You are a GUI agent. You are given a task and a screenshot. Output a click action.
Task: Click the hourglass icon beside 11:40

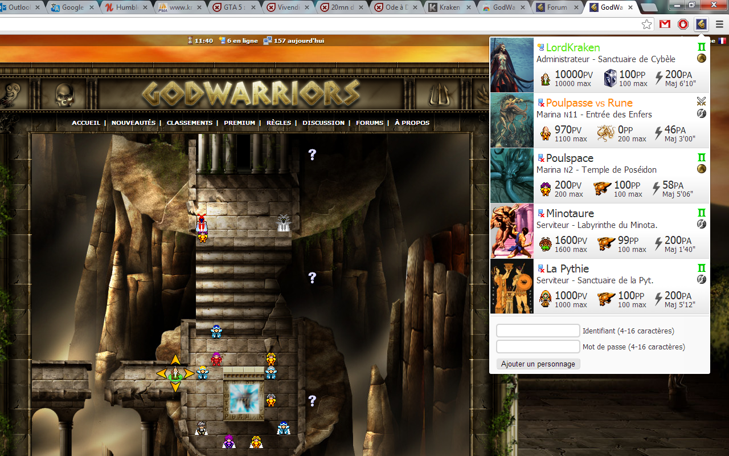coord(190,40)
